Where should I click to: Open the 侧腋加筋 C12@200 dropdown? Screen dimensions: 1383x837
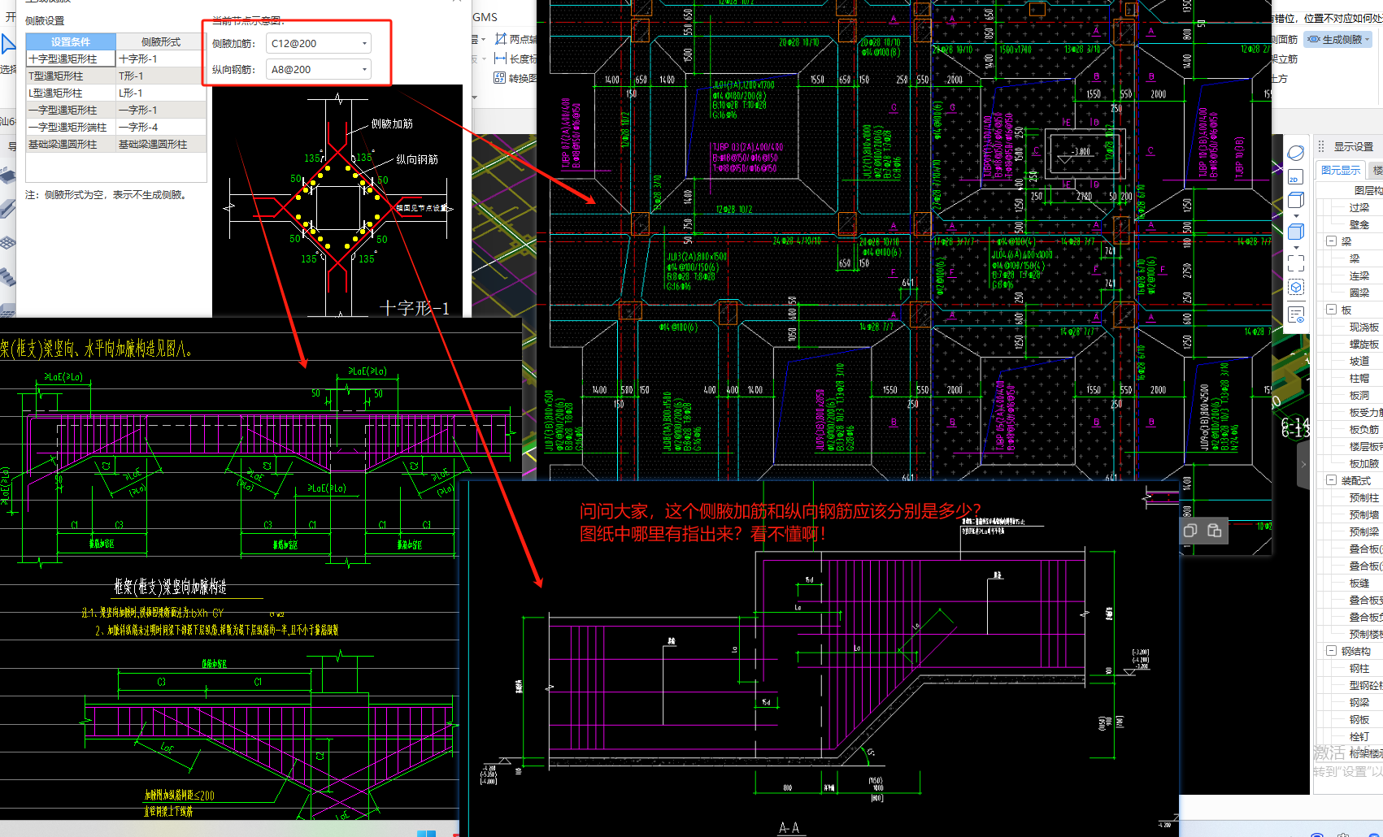[319, 43]
